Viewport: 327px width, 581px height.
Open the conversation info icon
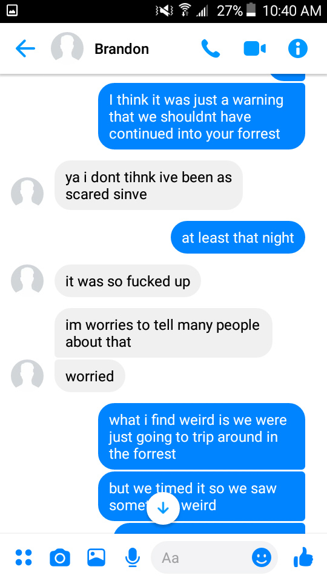point(298,48)
